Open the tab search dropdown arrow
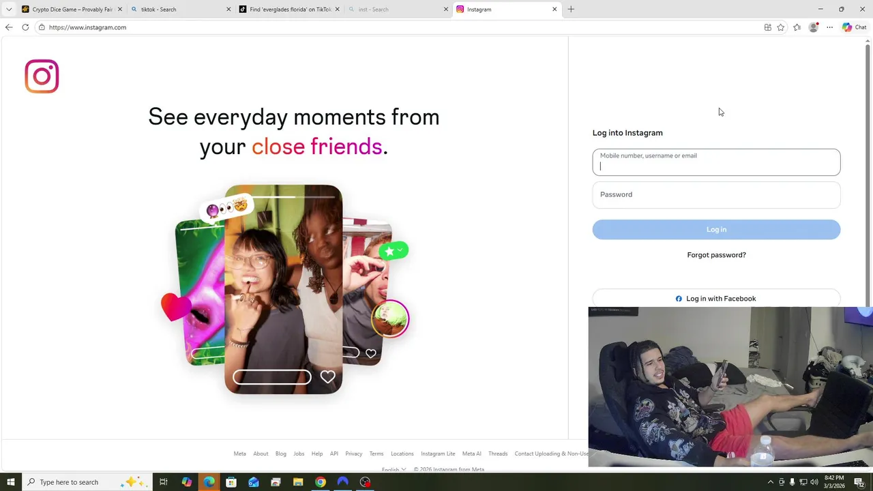873x491 pixels. coord(9,10)
